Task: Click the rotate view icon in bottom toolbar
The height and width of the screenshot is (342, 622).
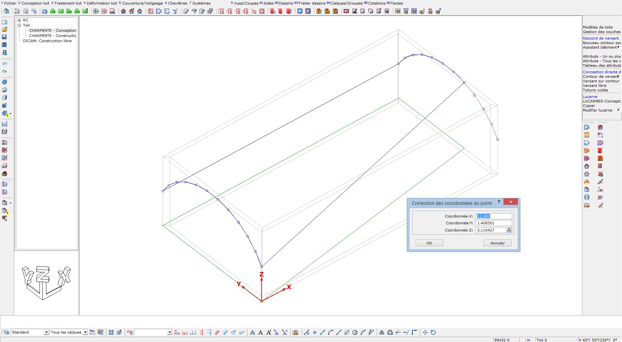Action: [433, 332]
